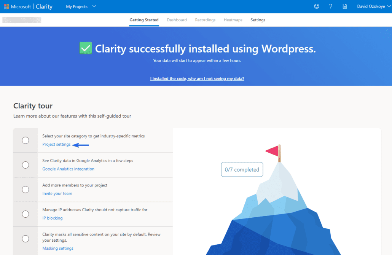Screen dimensions: 392x255
Task: Open the Masking settings link
Action: coord(58,248)
